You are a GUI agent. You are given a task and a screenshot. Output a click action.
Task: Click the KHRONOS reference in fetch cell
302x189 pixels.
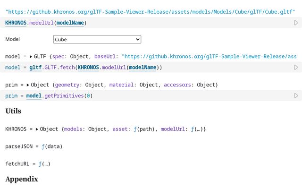(88, 68)
